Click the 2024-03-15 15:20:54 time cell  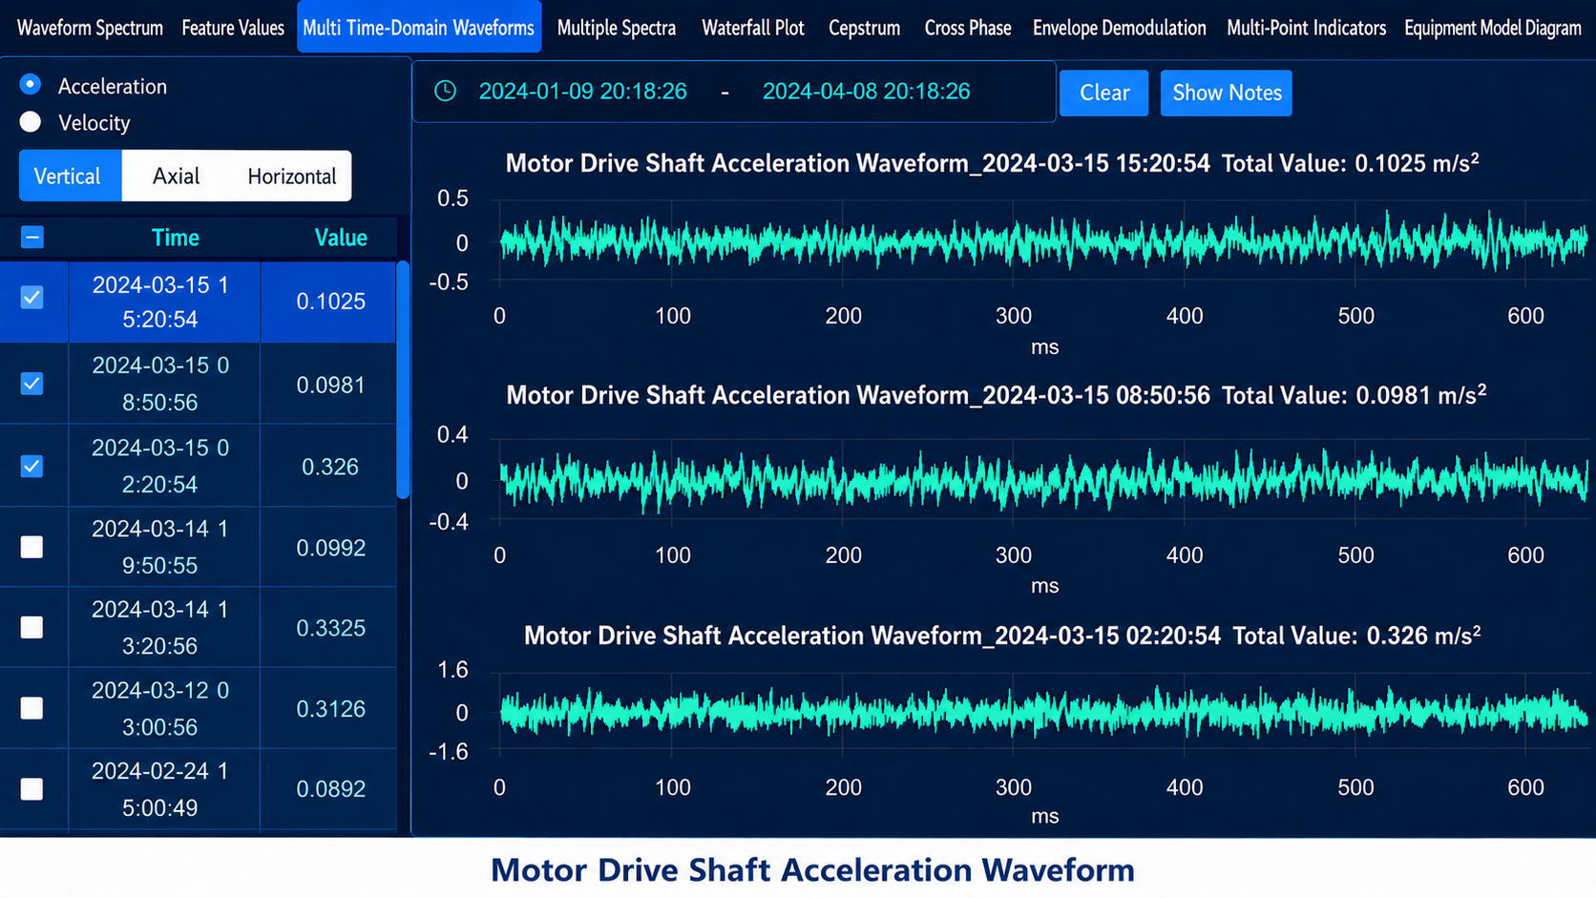click(x=164, y=302)
